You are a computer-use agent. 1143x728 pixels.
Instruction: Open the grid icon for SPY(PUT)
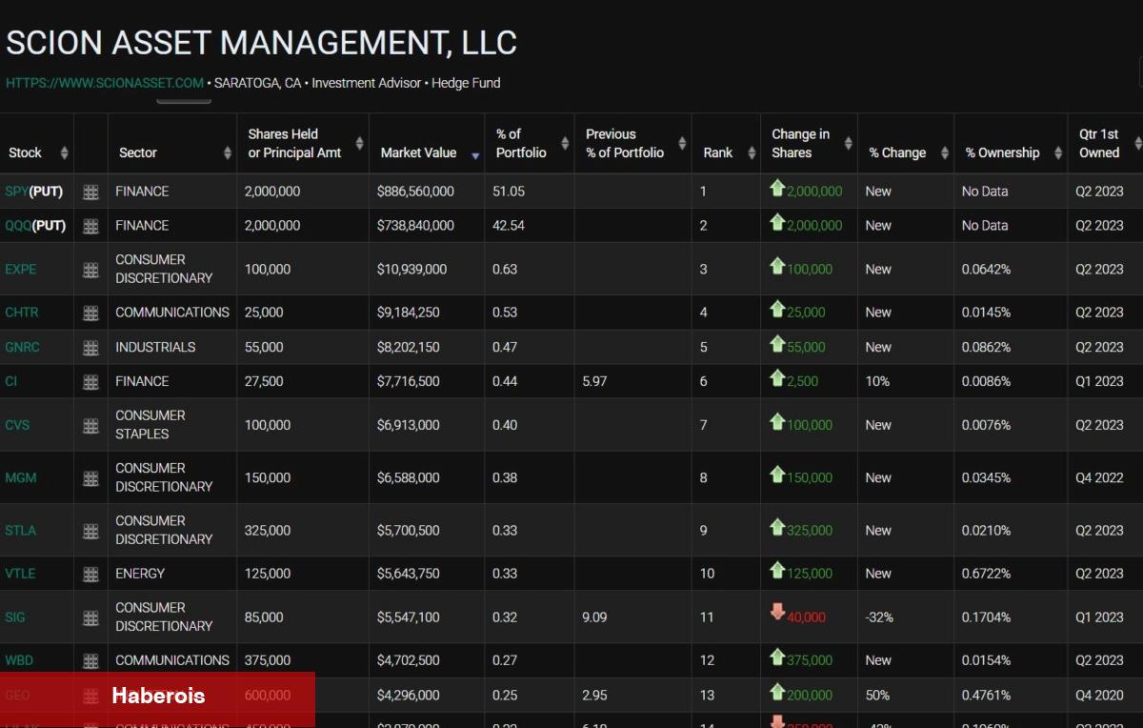point(90,192)
